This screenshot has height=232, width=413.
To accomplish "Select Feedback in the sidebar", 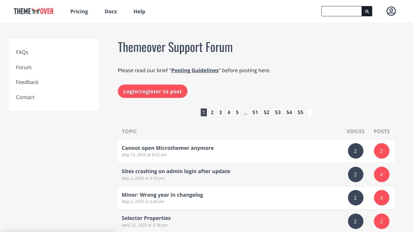I will [27, 82].
